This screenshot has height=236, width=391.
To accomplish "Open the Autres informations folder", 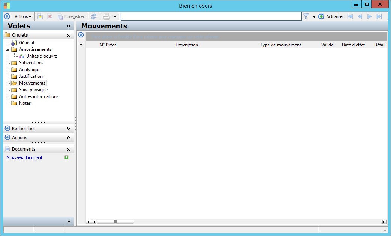I will point(39,96).
